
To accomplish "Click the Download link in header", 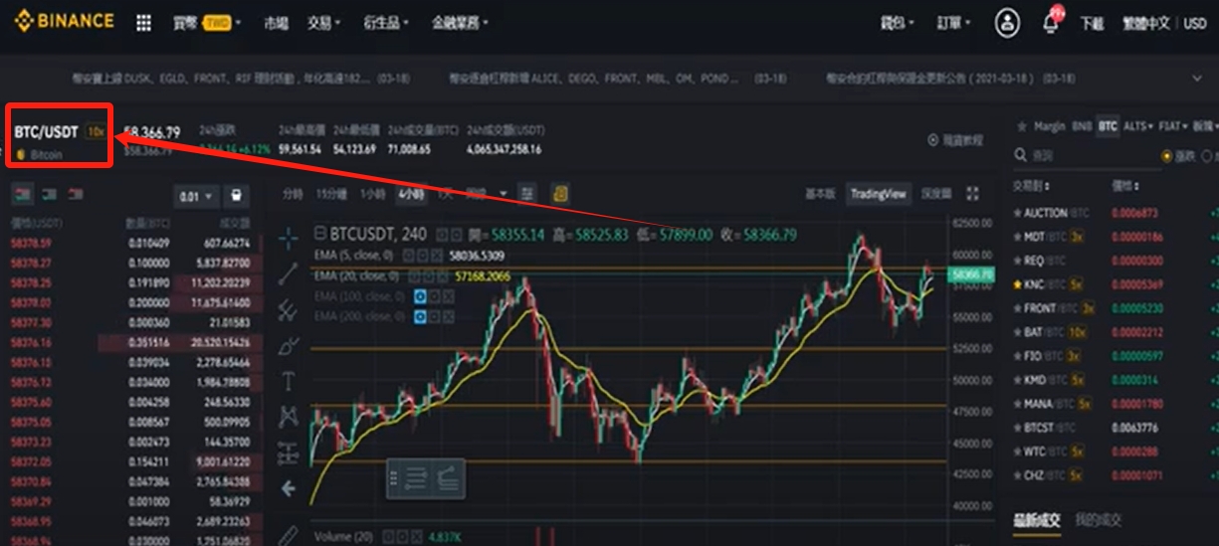I will (x=1092, y=22).
